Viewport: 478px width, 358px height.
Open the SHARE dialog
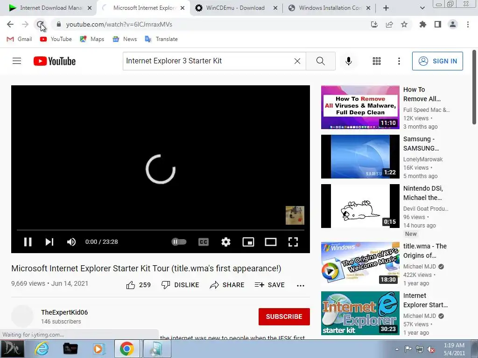pyautogui.click(x=227, y=285)
